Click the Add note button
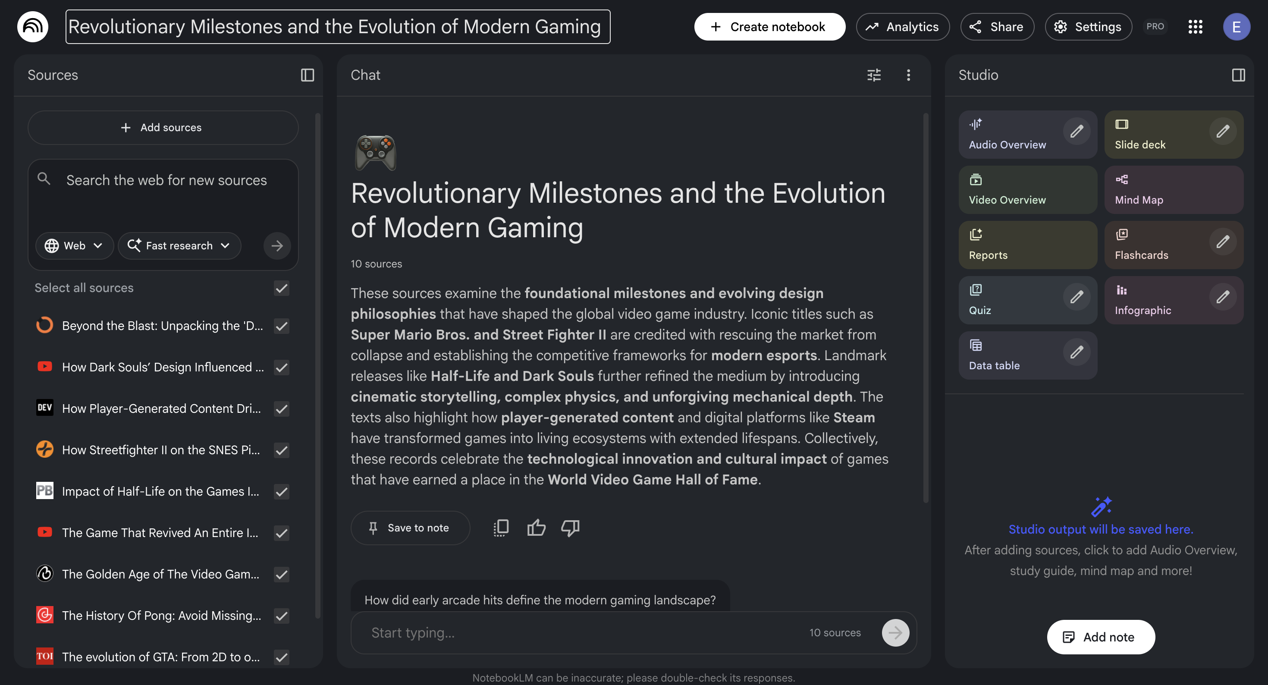This screenshot has width=1268, height=685. pyautogui.click(x=1101, y=637)
